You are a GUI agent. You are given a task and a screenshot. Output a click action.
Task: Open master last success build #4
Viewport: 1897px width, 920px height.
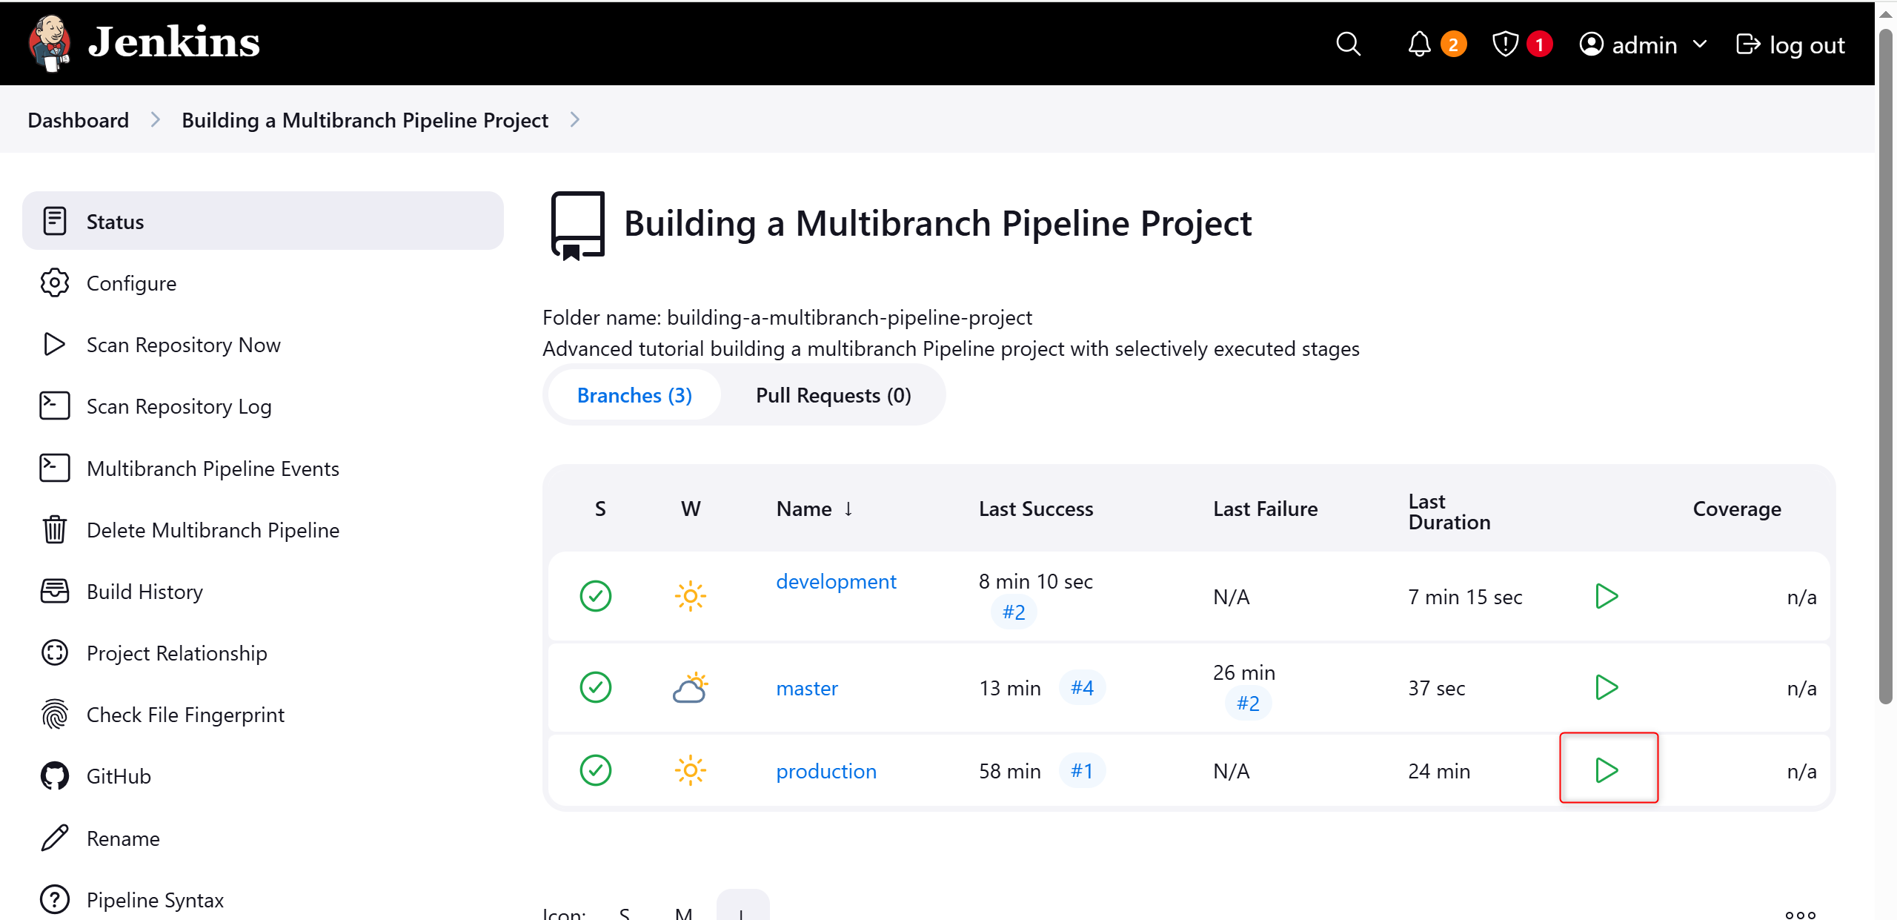[1082, 688]
